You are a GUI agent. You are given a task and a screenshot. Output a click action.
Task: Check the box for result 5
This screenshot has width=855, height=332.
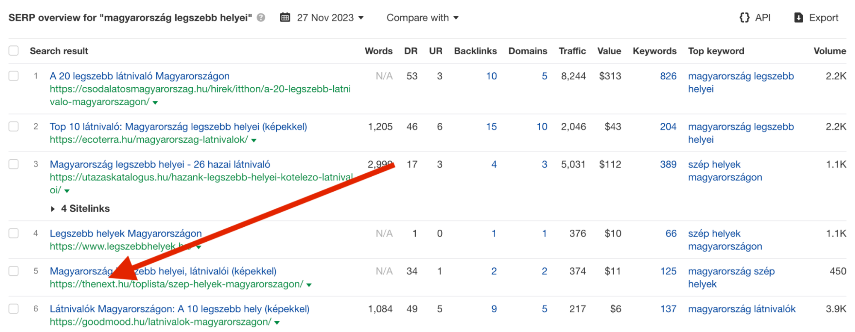[14, 271]
